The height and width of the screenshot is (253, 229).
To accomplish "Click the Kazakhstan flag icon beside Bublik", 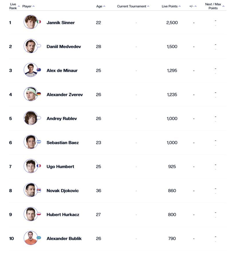I will [39, 238].
